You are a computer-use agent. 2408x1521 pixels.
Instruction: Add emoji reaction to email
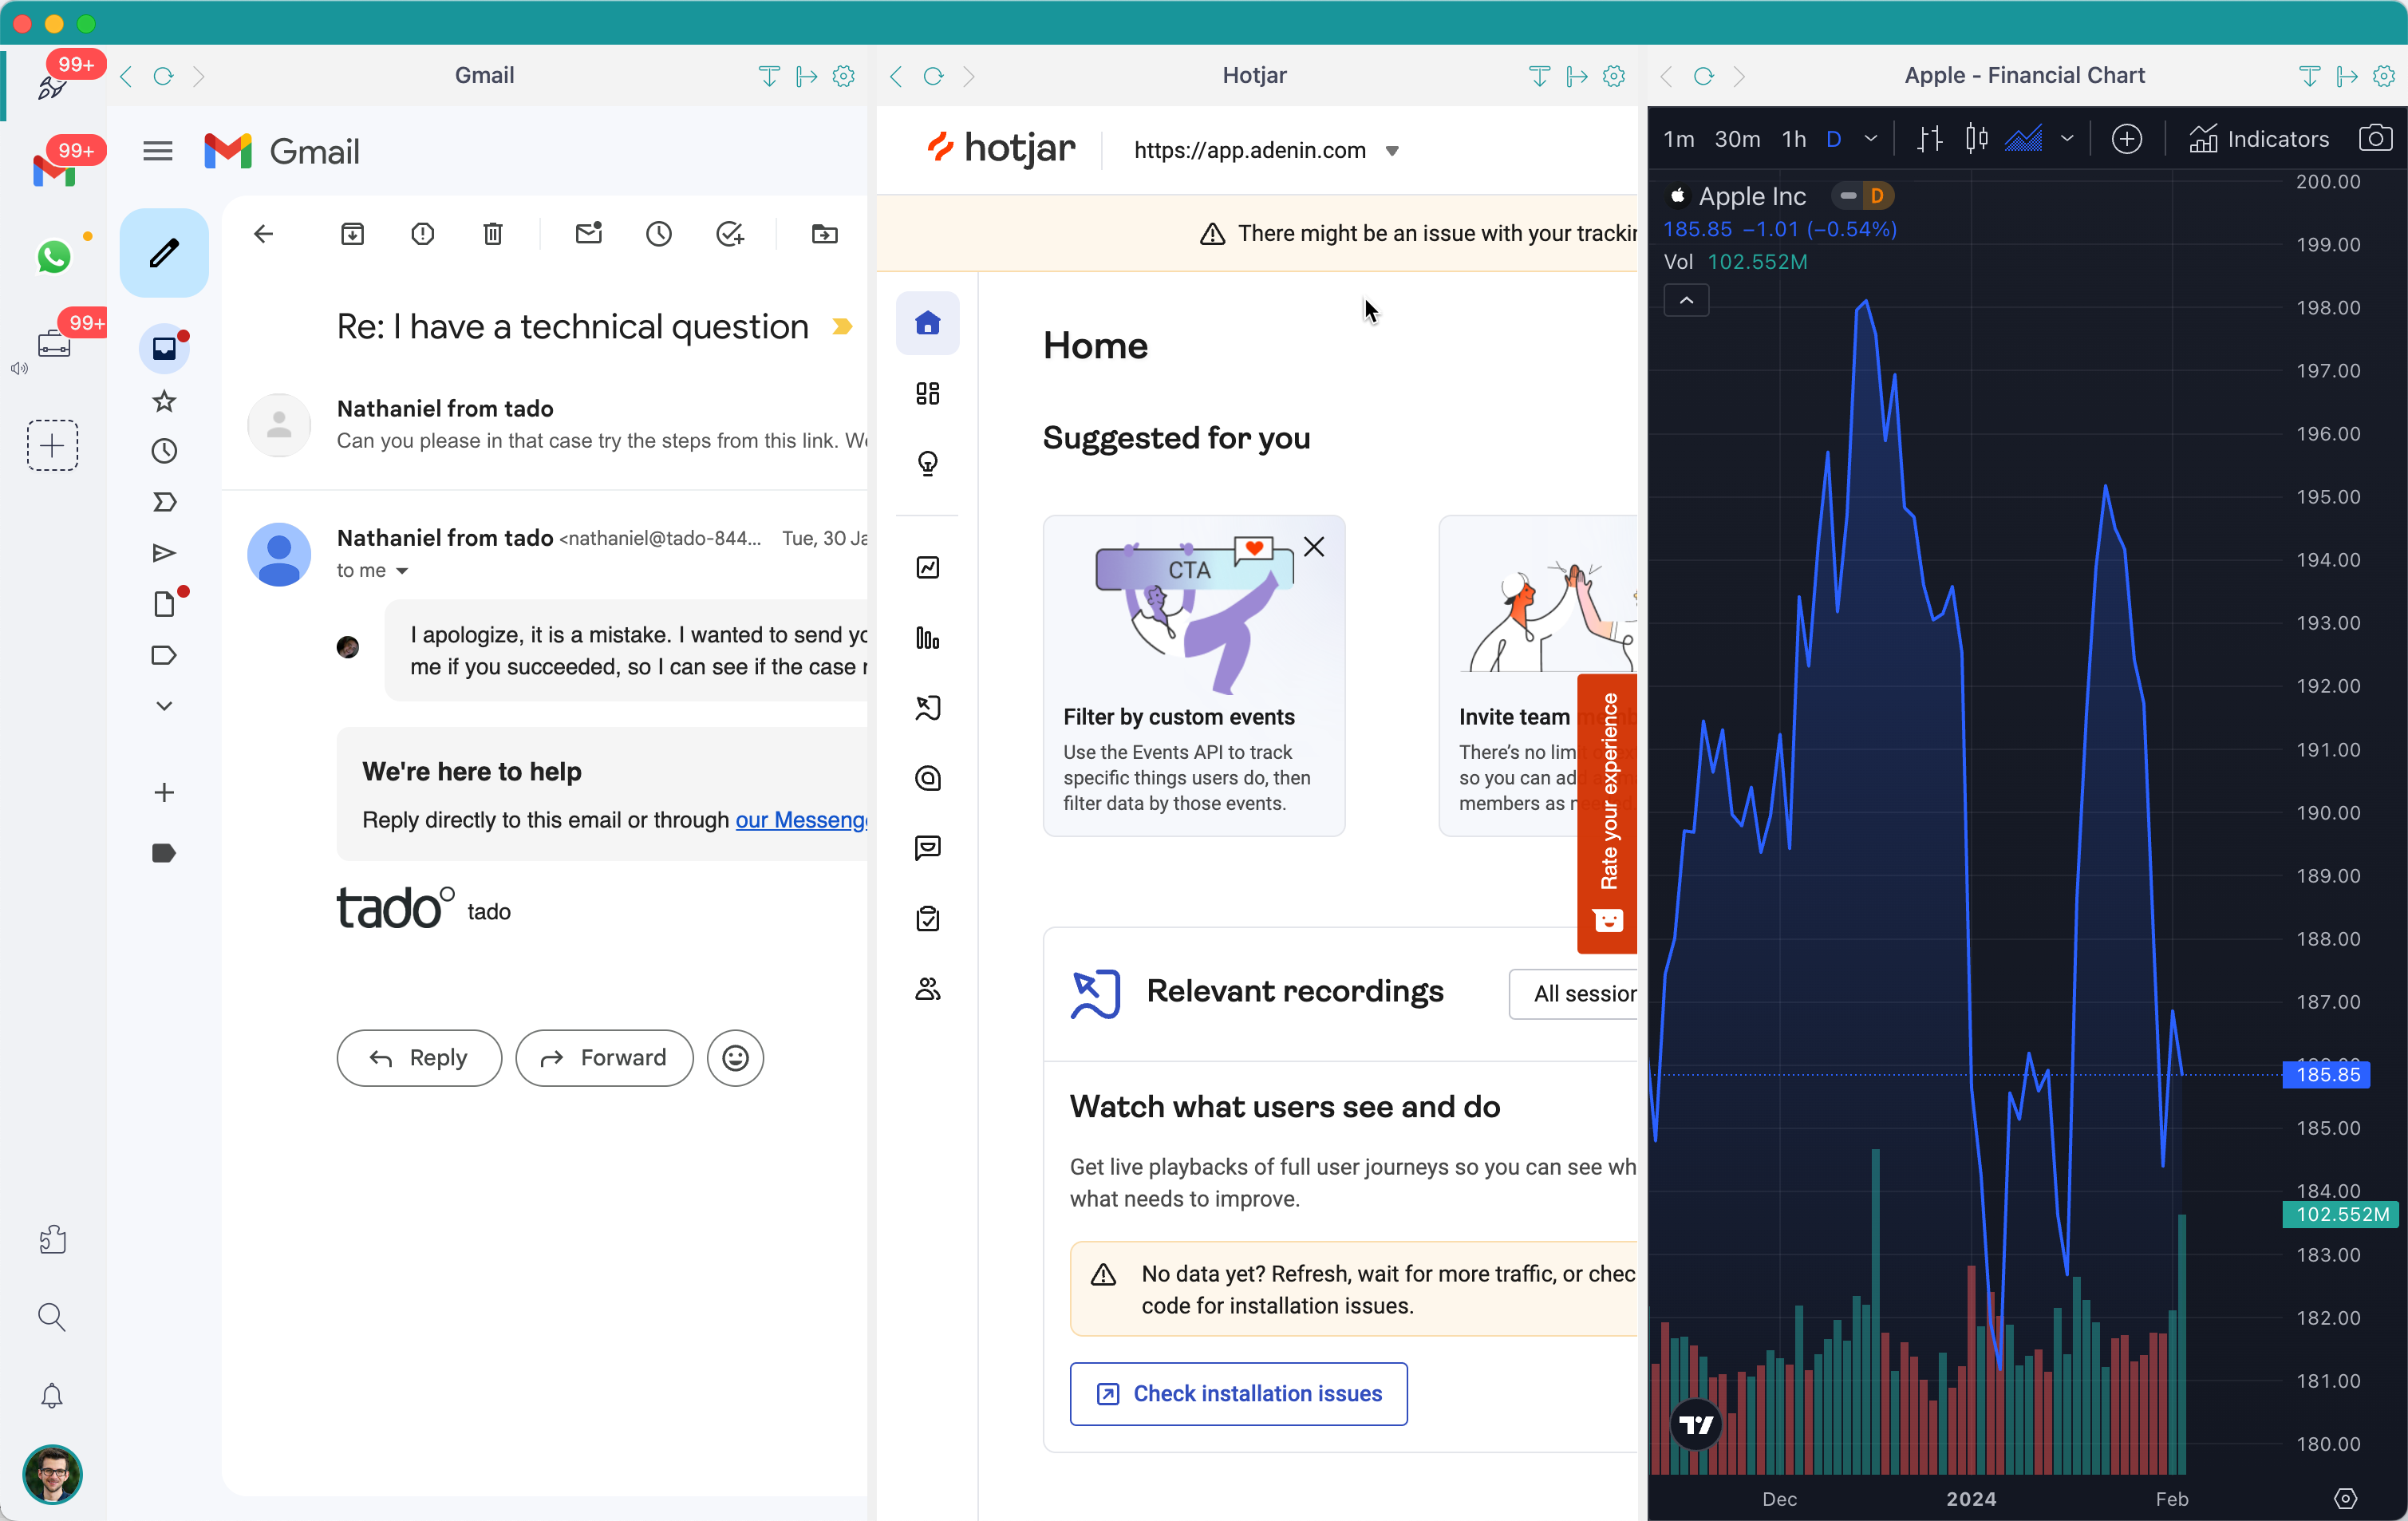tap(735, 1058)
